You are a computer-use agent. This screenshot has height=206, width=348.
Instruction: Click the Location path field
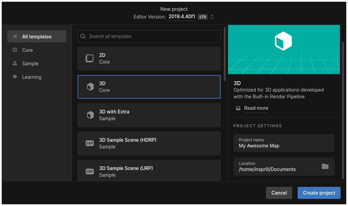pyautogui.click(x=284, y=167)
